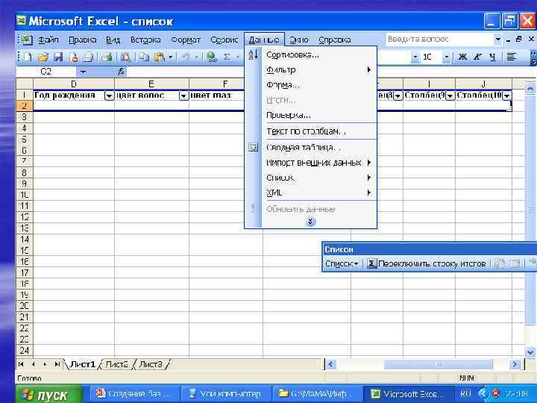
Task: Select Текст по столбцам menu item
Action: pyautogui.click(x=311, y=131)
